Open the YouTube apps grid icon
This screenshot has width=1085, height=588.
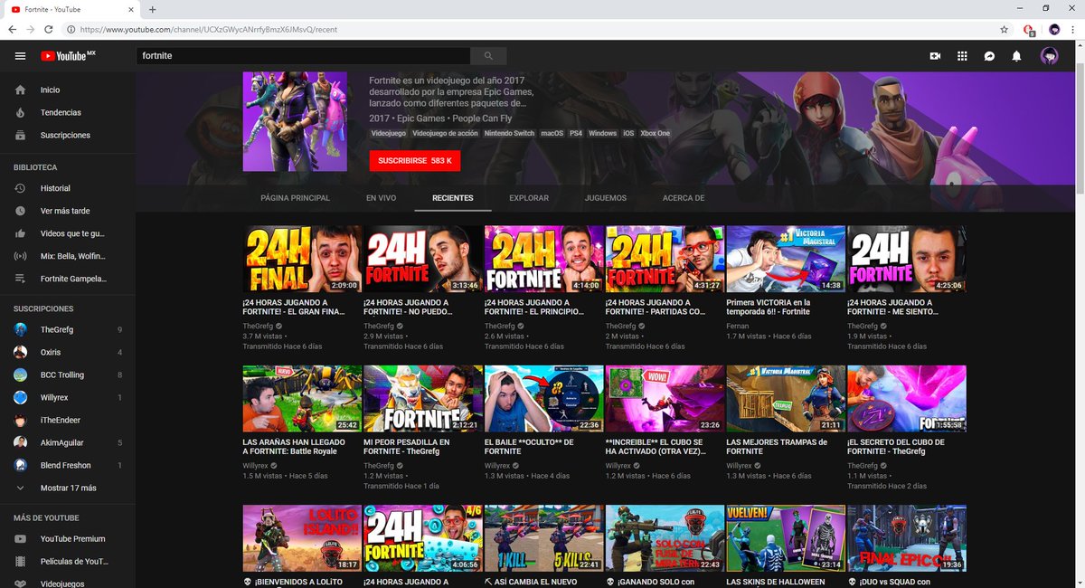click(962, 56)
